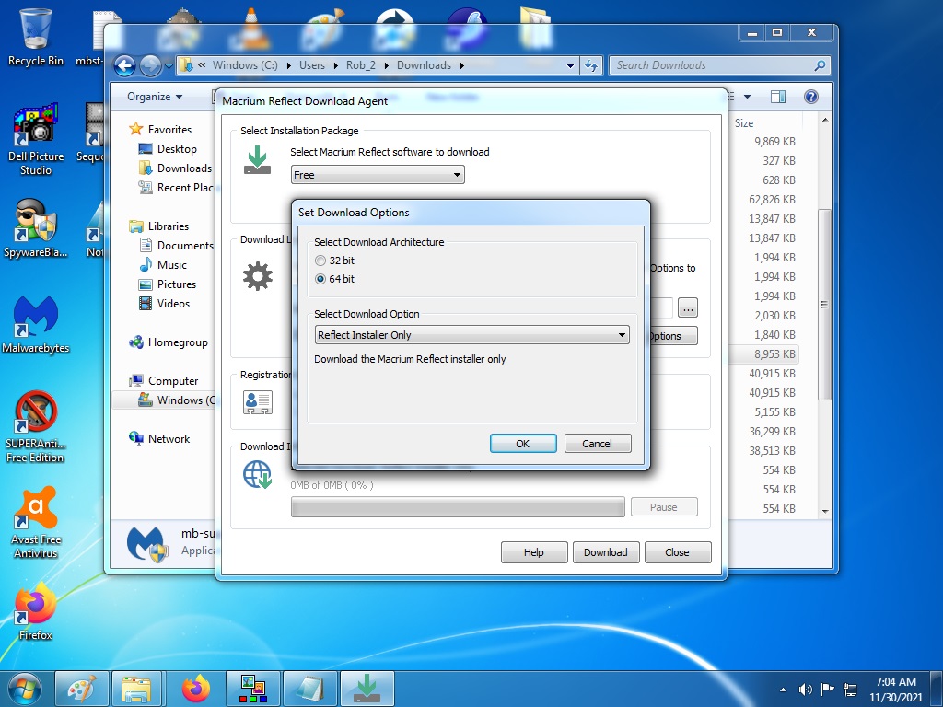
Task: Open the view options dropdown arrow
Action: (x=748, y=97)
